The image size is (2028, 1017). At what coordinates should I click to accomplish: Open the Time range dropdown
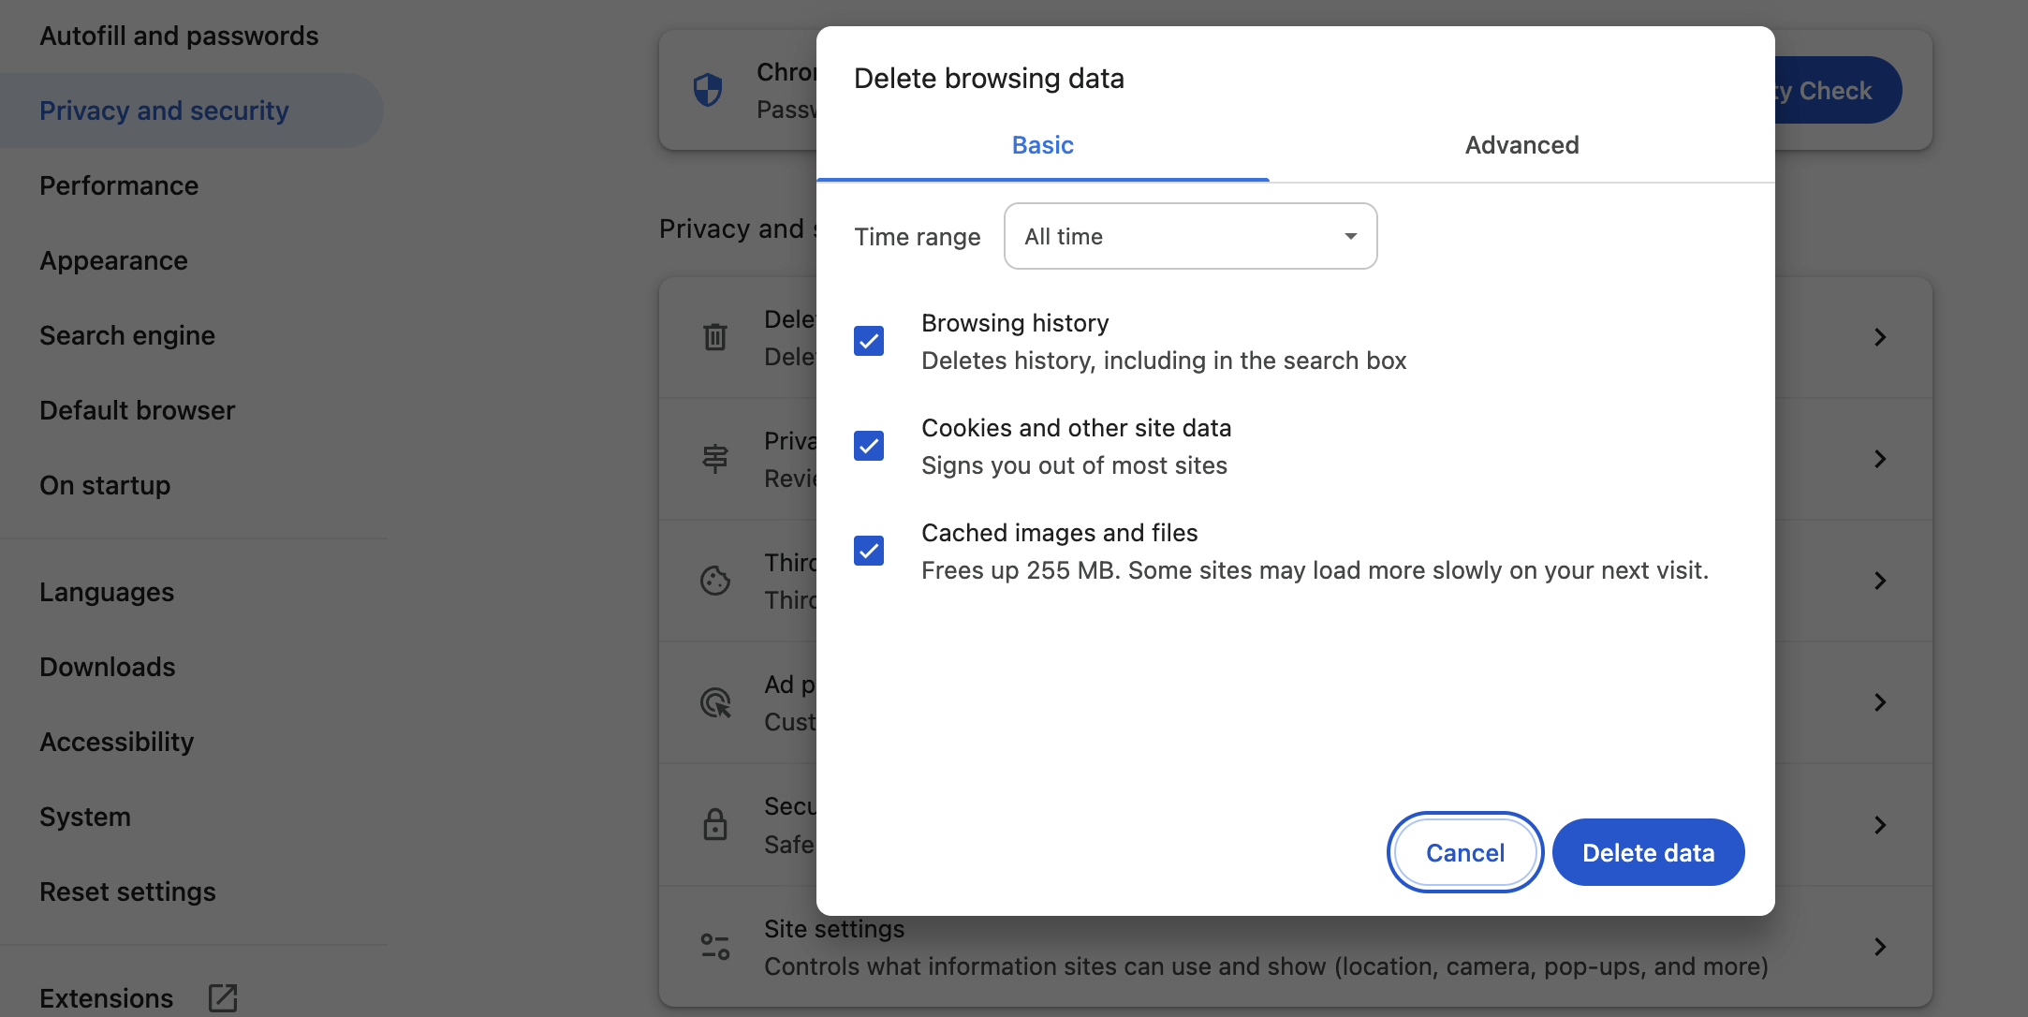coord(1190,236)
